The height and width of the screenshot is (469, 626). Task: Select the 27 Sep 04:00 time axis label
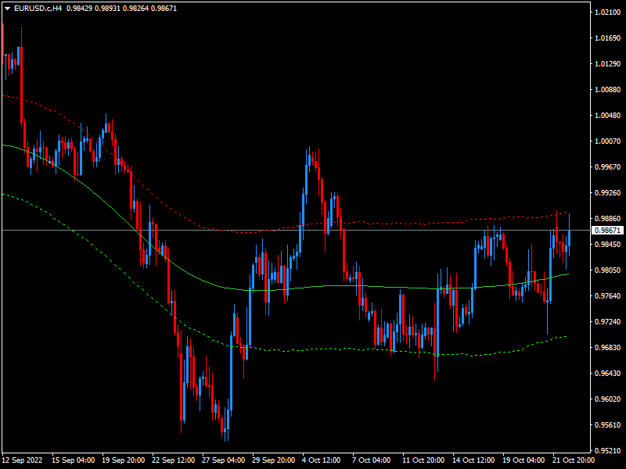coord(224,460)
